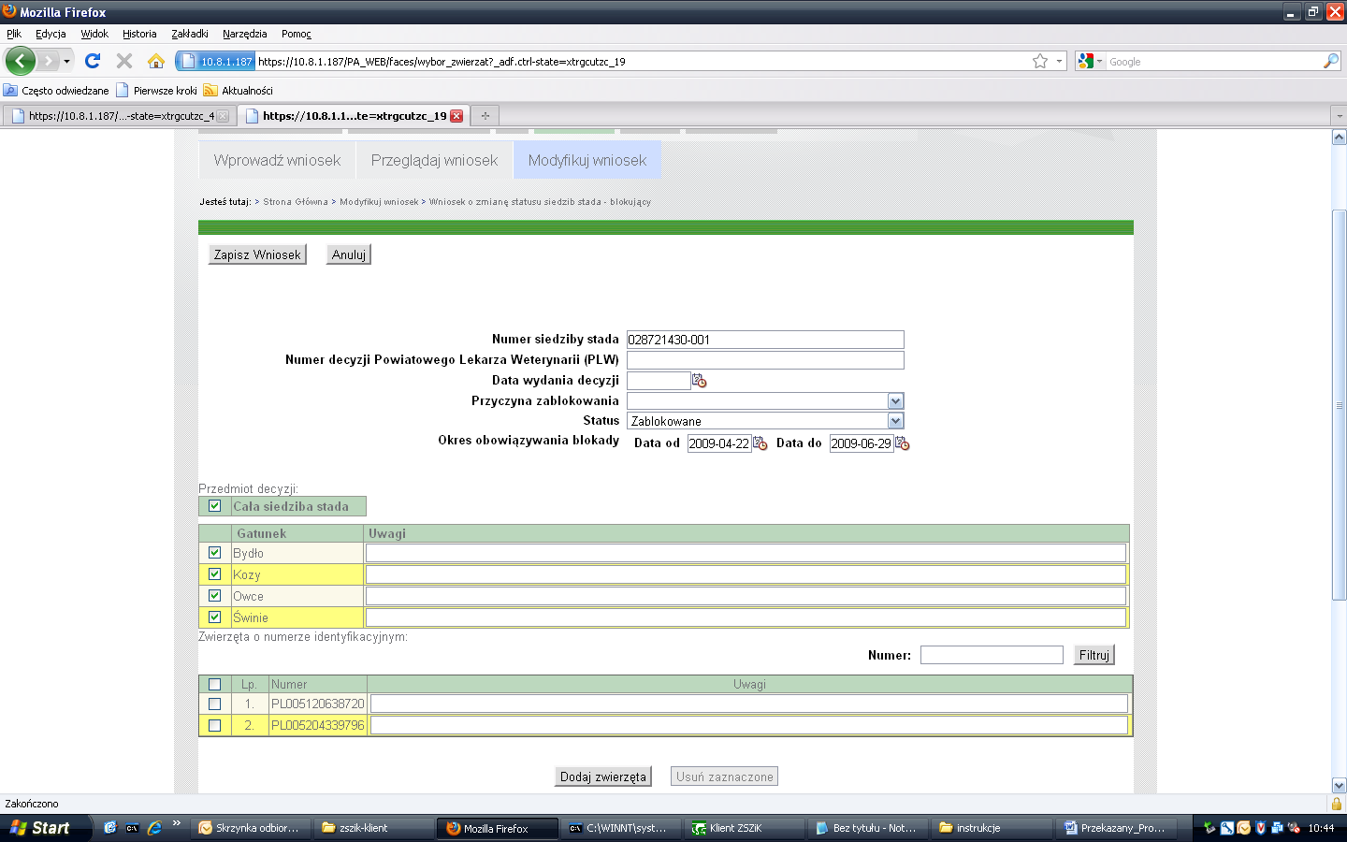Open the Plik menu
1347x842 pixels.
pos(14,34)
